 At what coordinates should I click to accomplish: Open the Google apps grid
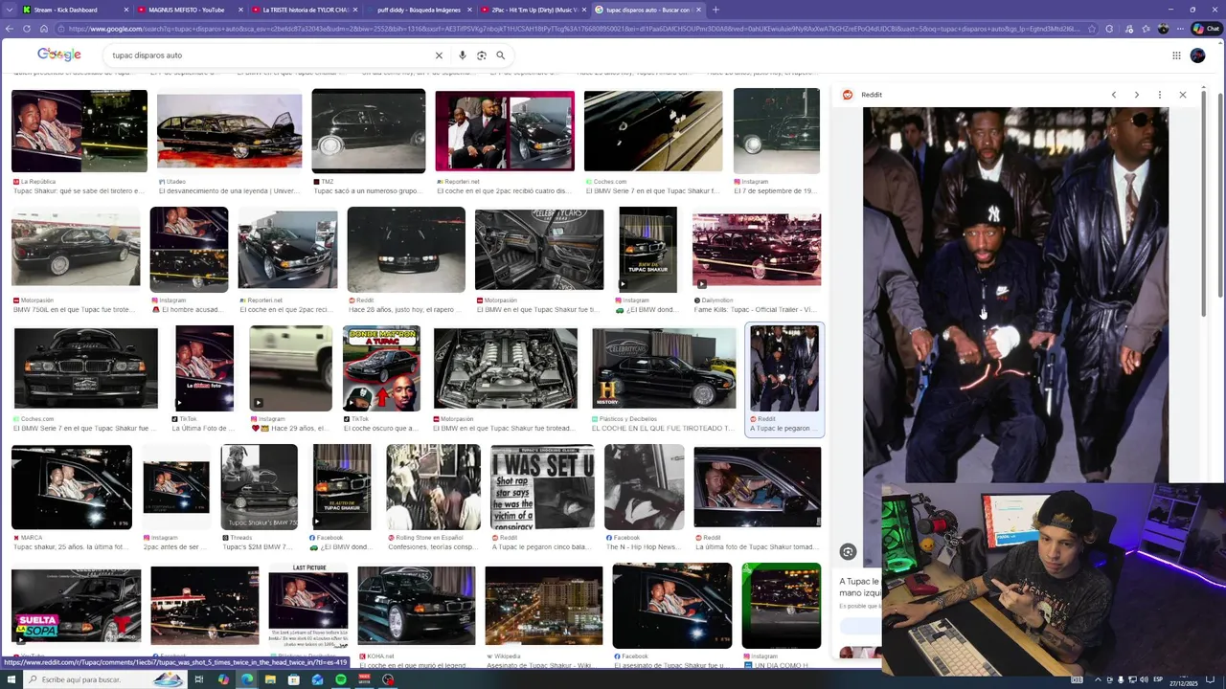point(1176,56)
